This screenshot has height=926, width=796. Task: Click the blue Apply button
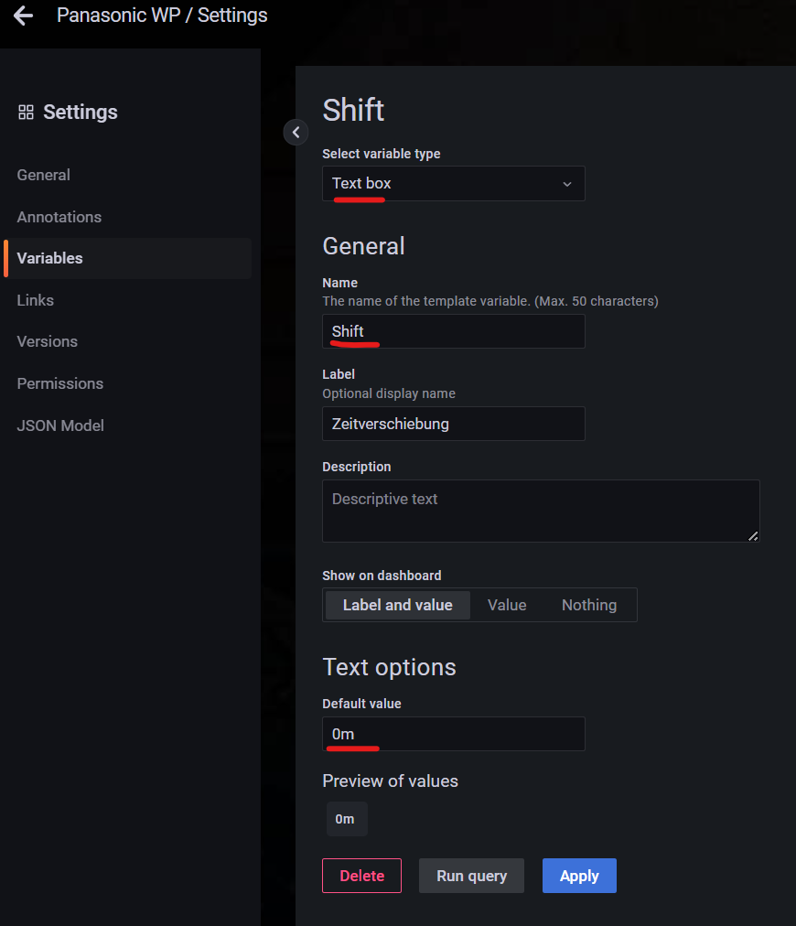579,876
